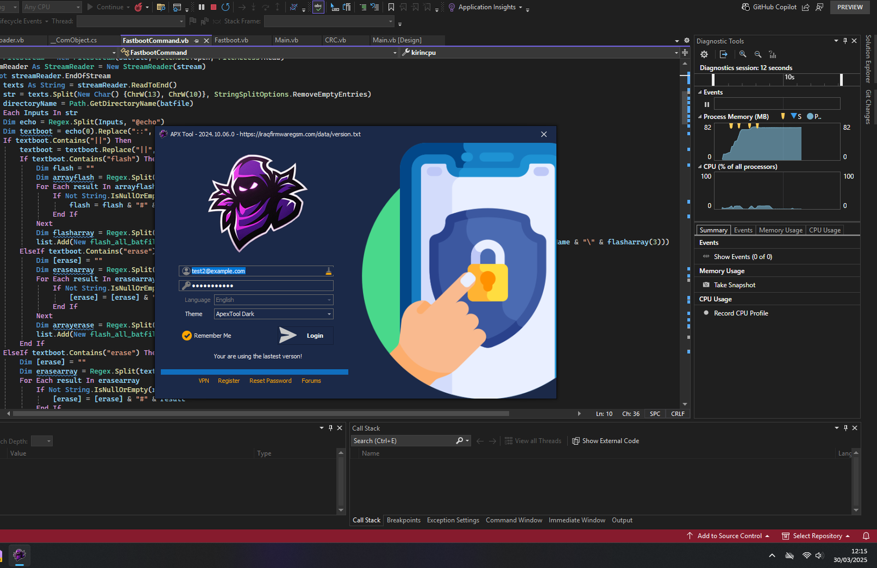
Task: Open the Immediate Window tab
Action: tap(577, 520)
